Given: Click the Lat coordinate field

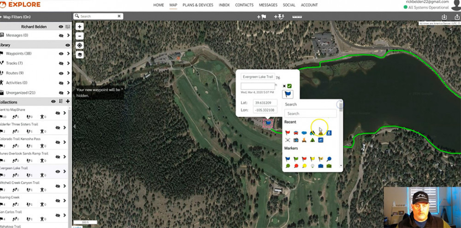Looking at the screenshot, I should [265, 102].
